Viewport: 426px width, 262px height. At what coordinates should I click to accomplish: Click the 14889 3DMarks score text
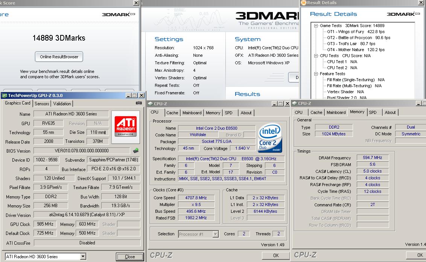pos(59,38)
